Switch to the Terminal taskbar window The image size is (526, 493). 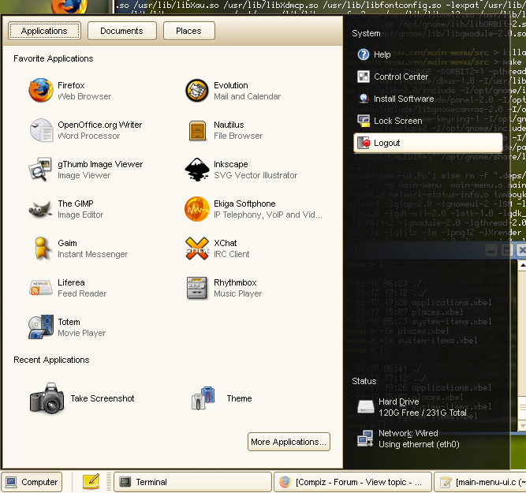[192, 482]
